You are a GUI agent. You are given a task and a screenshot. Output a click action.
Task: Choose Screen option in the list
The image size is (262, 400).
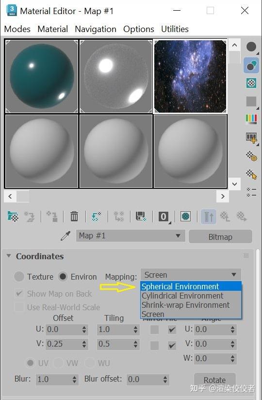point(191,314)
